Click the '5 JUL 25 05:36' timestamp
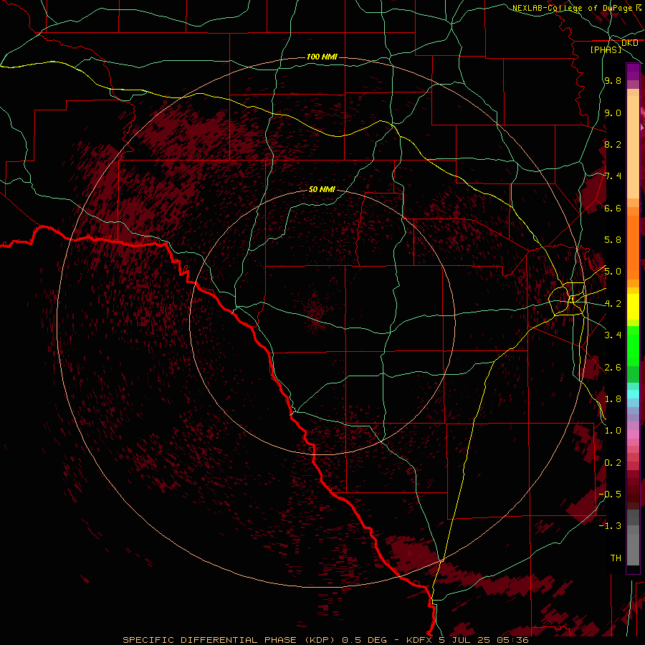Image resolution: width=645 pixels, height=645 pixels. (x=483, y=640)
